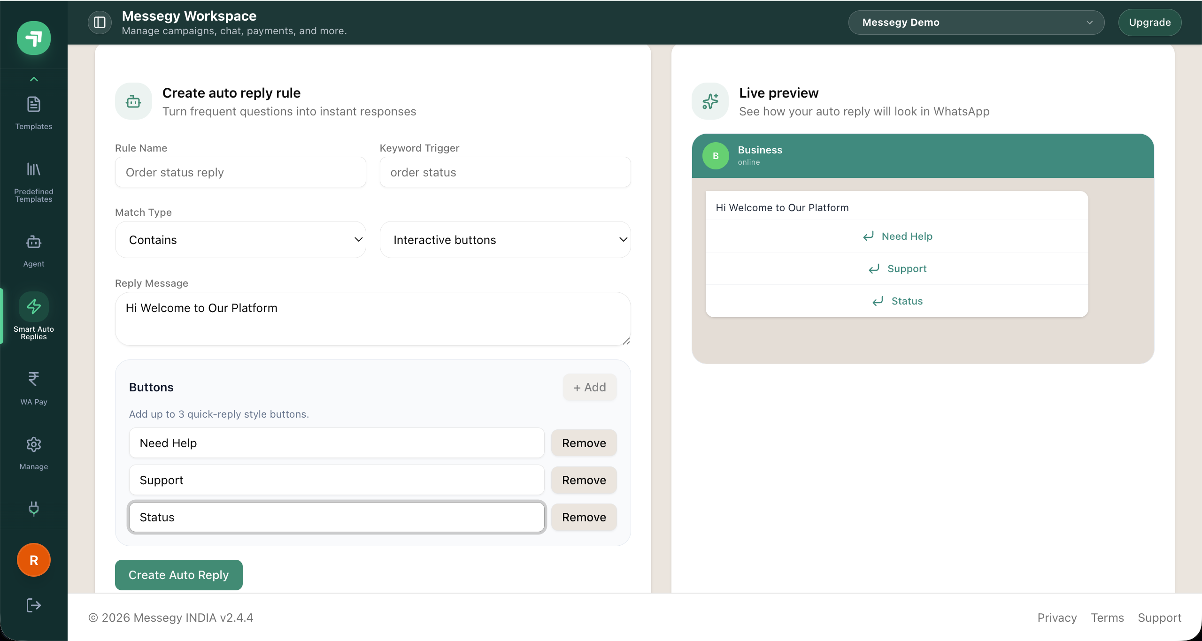Click the Messegy Workspace title
This screenshot has height=641, width=1202.
pos(189,16)
